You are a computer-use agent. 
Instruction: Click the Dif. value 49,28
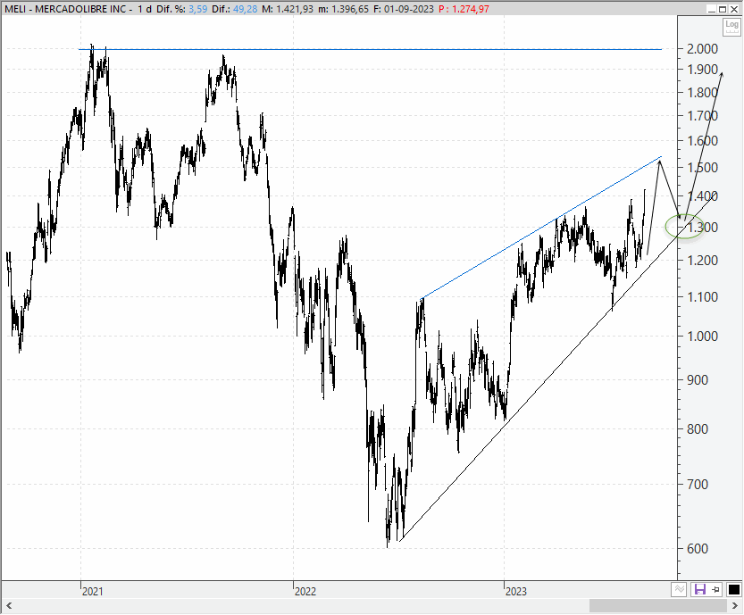pyautogui.click(x=245, y=9)
